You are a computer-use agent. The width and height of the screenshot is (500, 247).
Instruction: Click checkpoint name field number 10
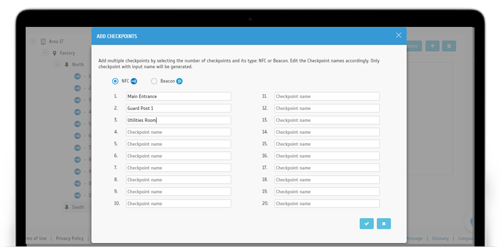[x=179, y=204]
